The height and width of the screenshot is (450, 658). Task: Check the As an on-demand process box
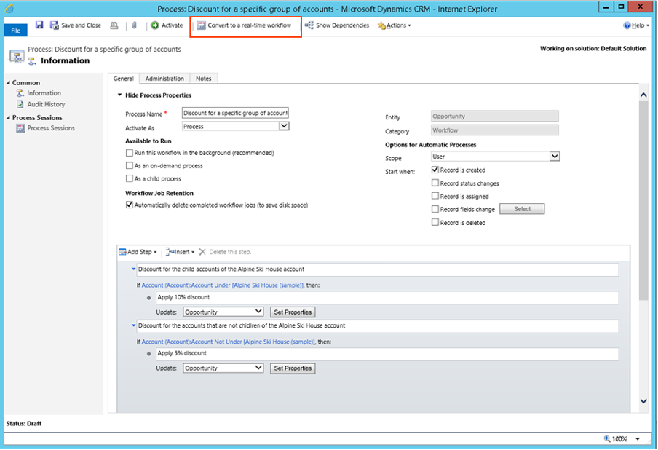point(130,166)
